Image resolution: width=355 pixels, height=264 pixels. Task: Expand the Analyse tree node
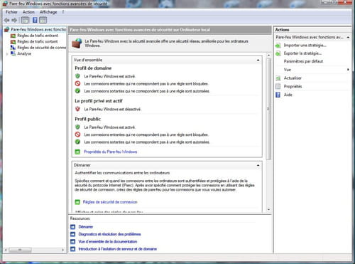(7, 54)
